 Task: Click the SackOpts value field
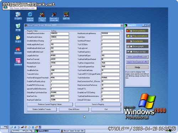pos(110,37)
